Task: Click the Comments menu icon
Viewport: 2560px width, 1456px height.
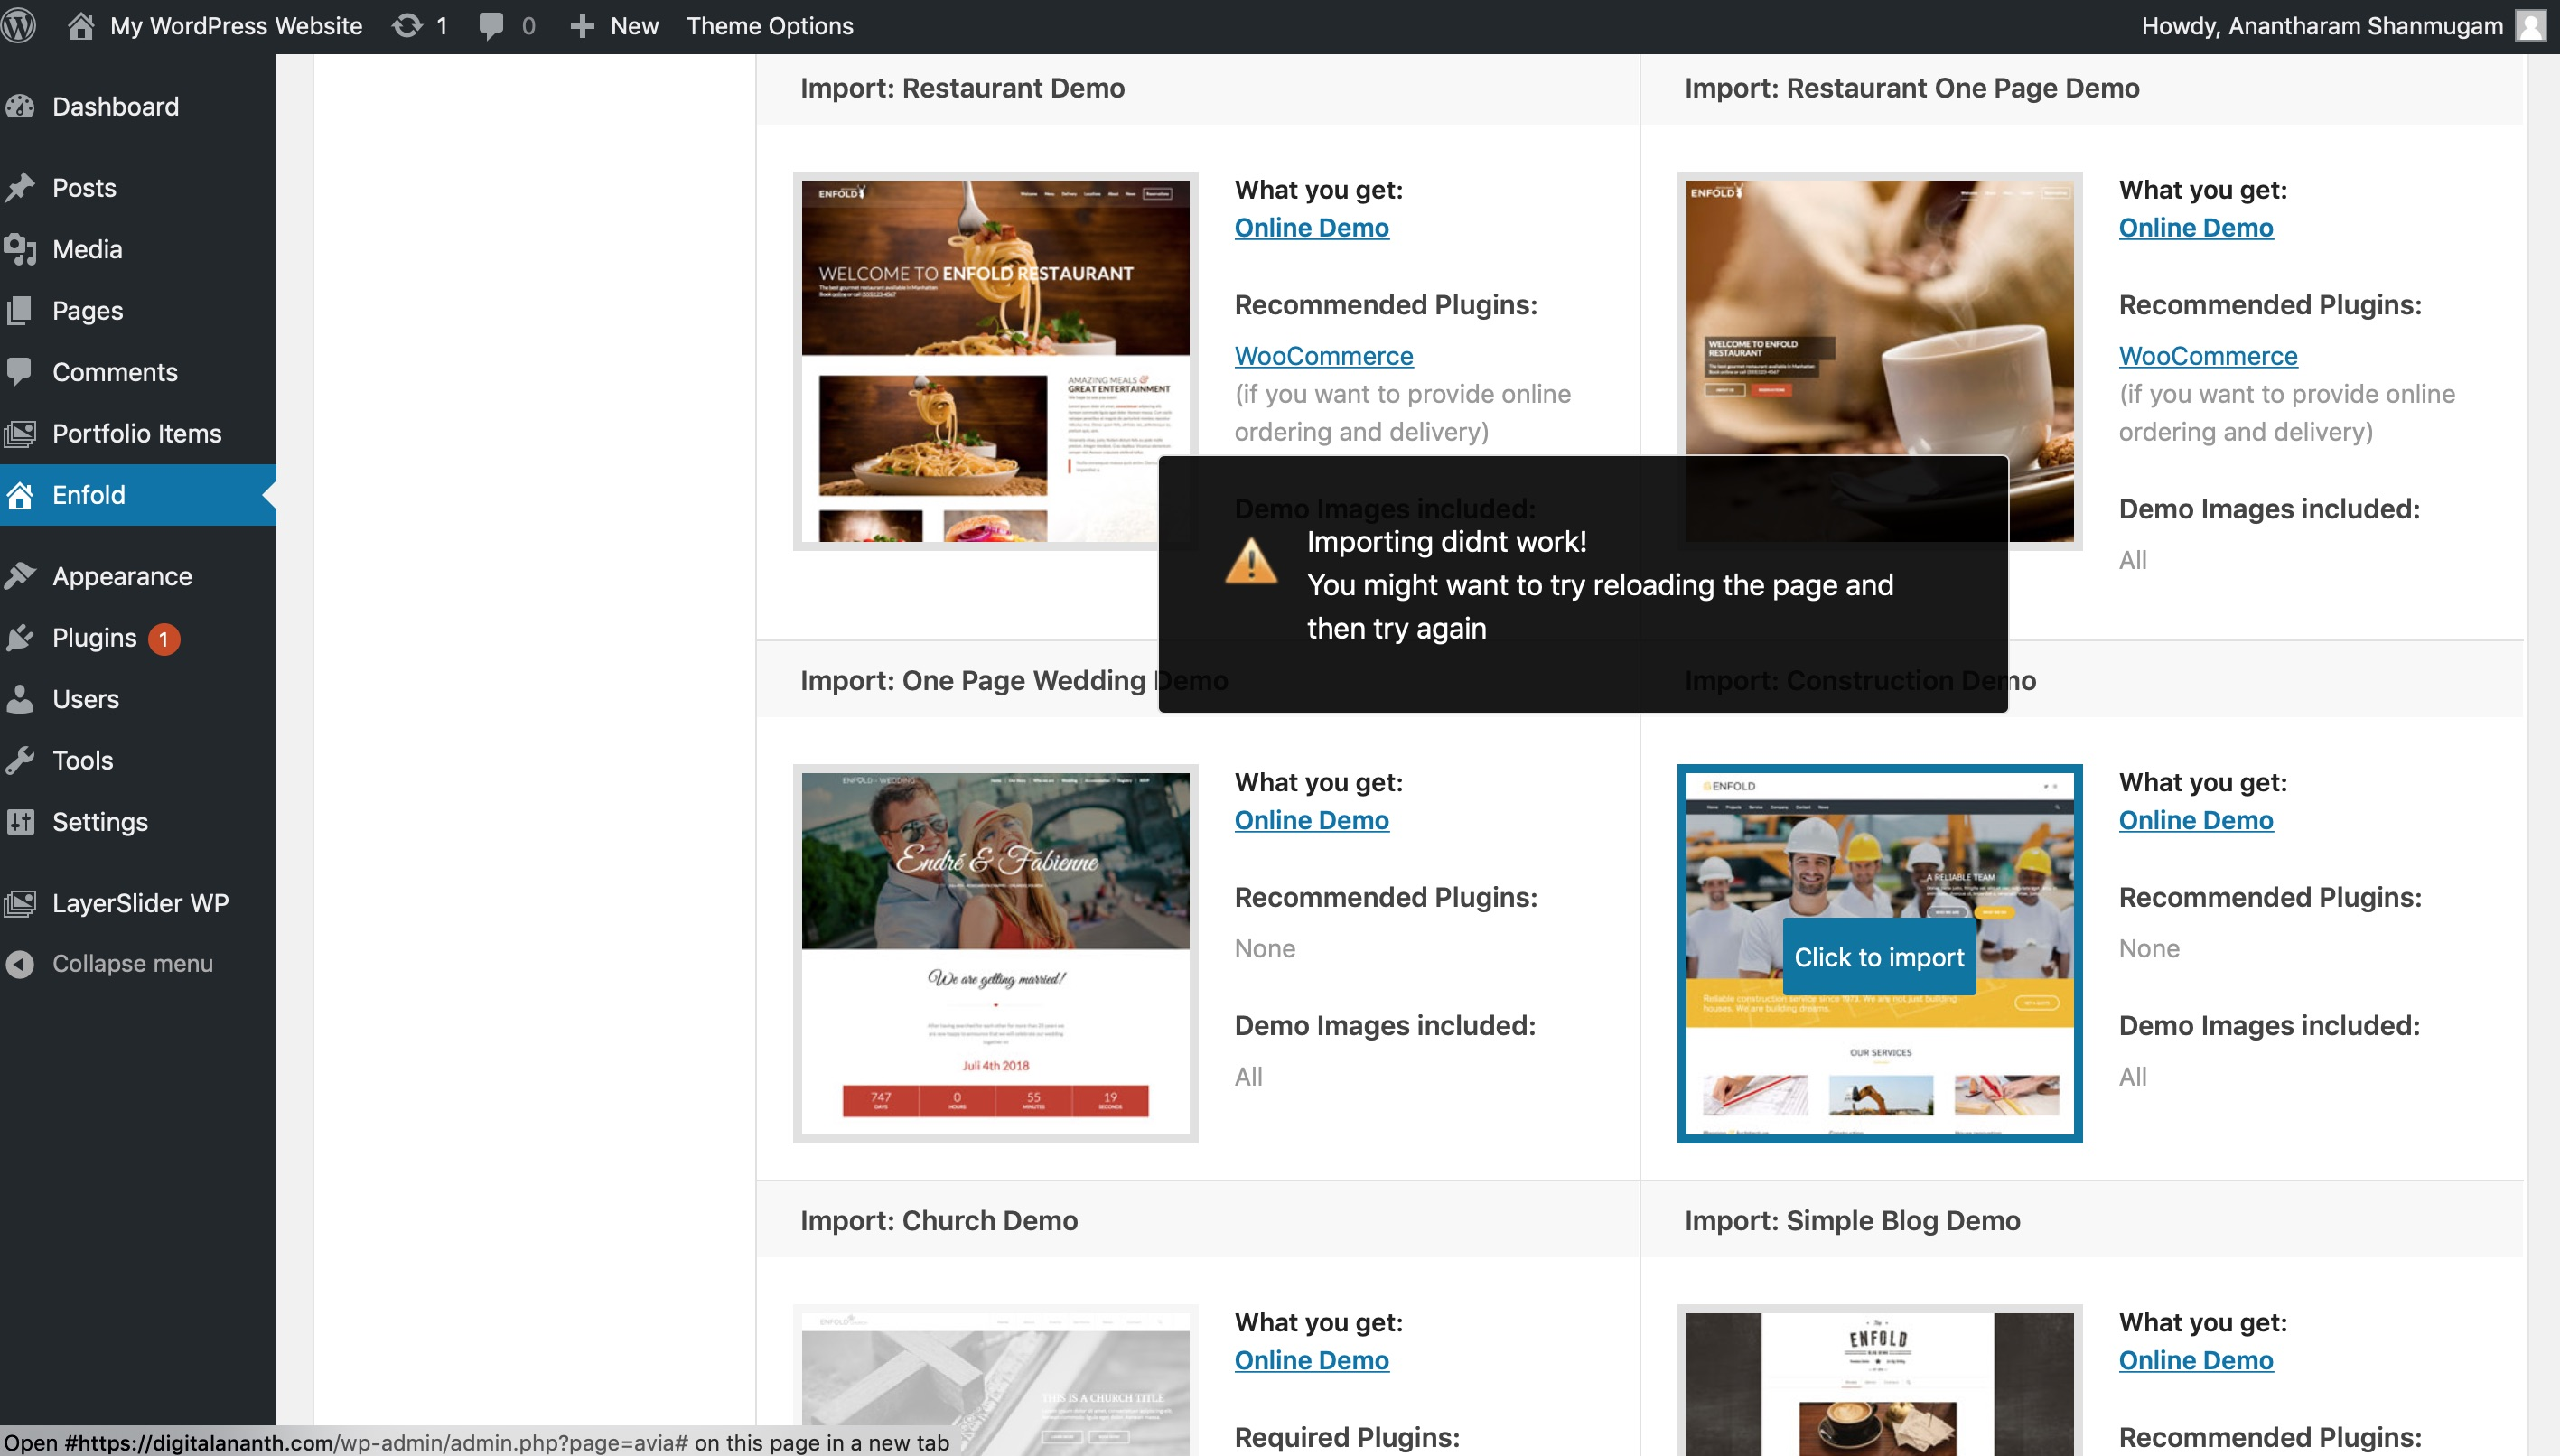Action: [24, 371]
